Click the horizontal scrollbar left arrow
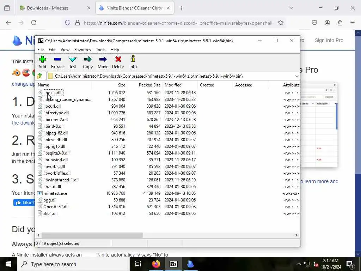The height and width of the screenshot is (271, 361). 38,235
